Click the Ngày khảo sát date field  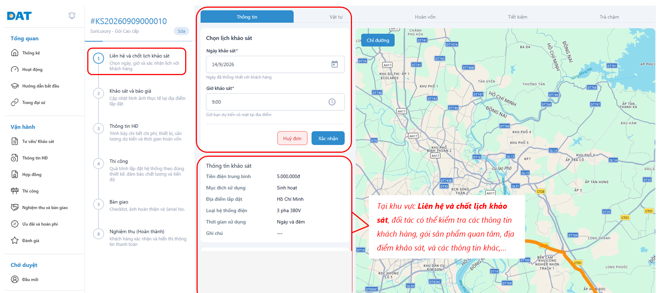(275, 64)
